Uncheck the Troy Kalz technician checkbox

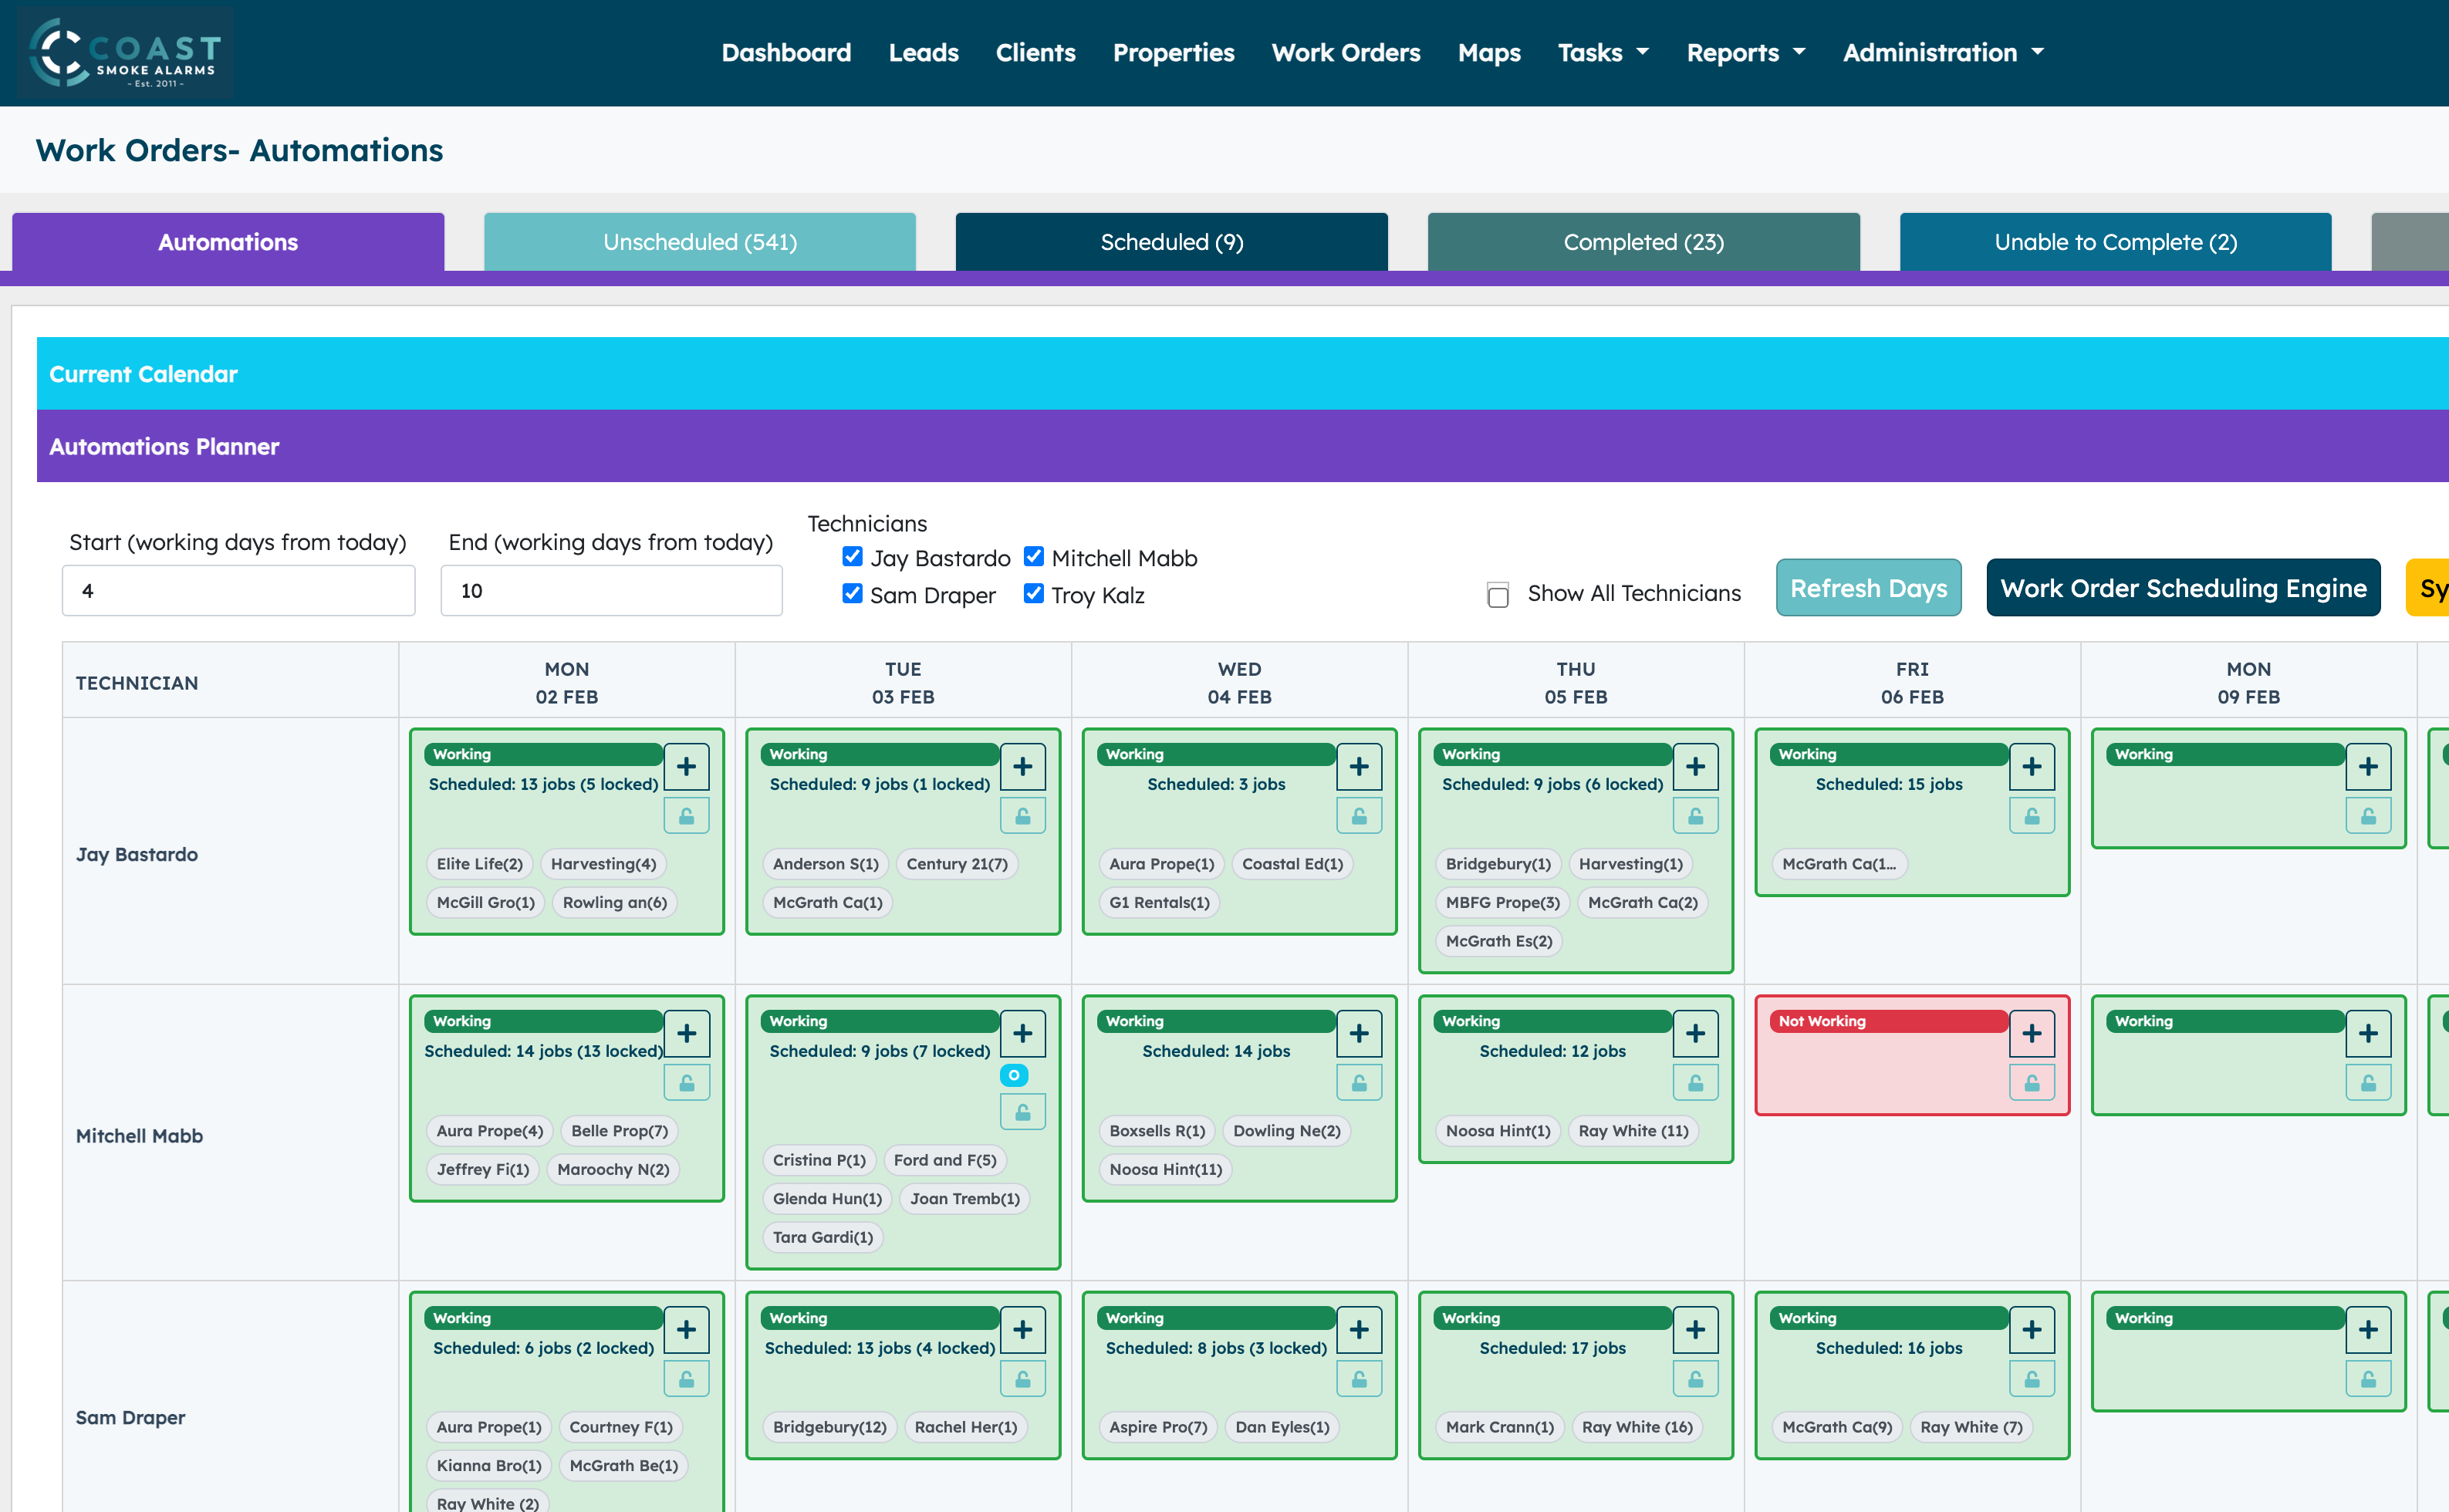pyautogui.click(x=1033, y=594)
